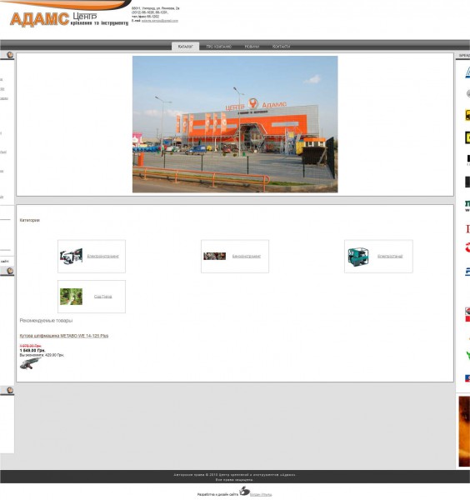Open the Бензоінструмент category link
The height and width of the screenshot is (500, 470).
[247, 257]
